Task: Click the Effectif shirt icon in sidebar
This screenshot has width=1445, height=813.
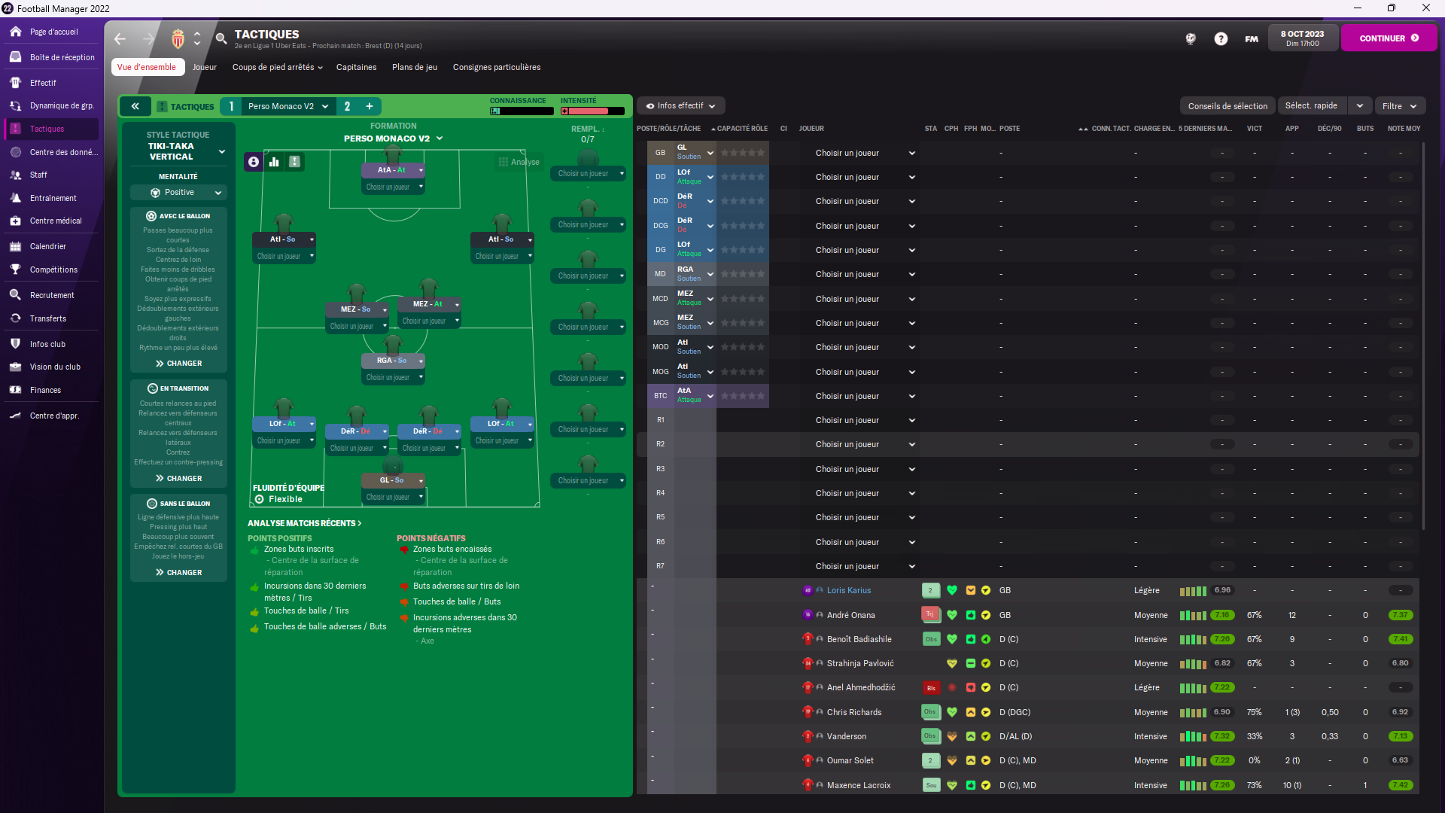Action: pyautogui.click(x=16, y=83)
